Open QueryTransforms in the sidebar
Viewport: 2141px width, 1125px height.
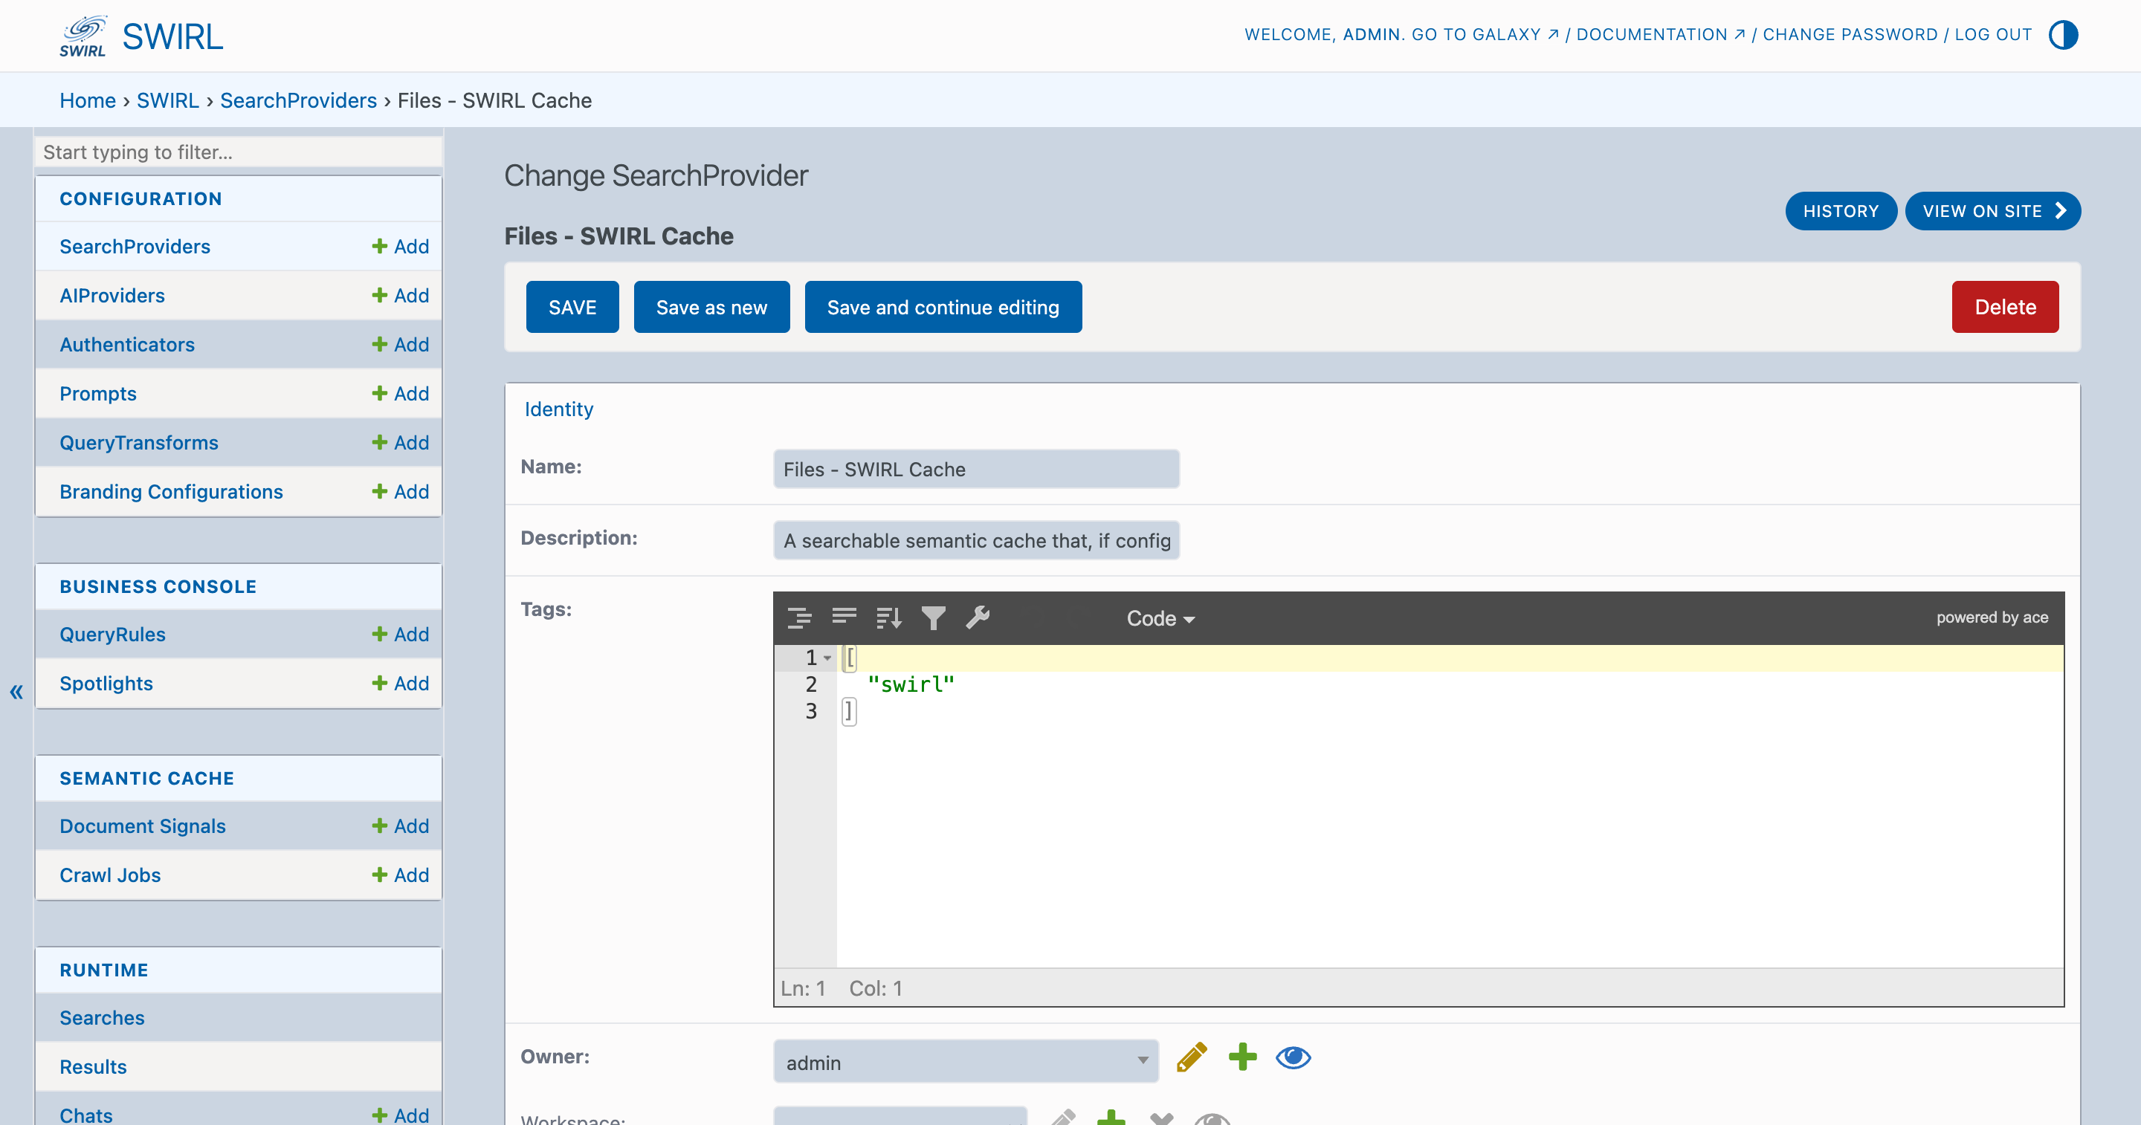click(x=139, y=443)
